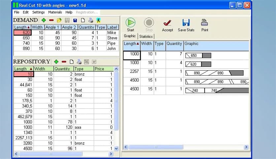Select the Steve label cell
This screenshot has height=159, width=276.
(x=112, y=38)
